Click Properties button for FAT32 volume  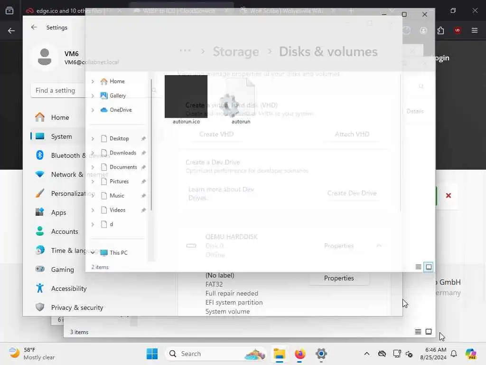(x=339, y=278)
